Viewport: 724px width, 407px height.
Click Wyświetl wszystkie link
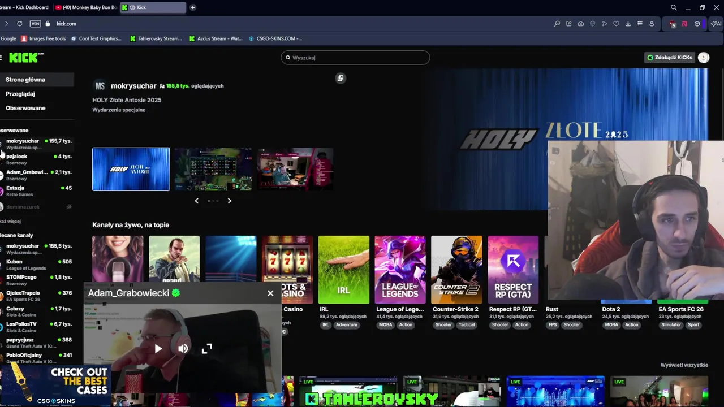(x=684, y=365)
